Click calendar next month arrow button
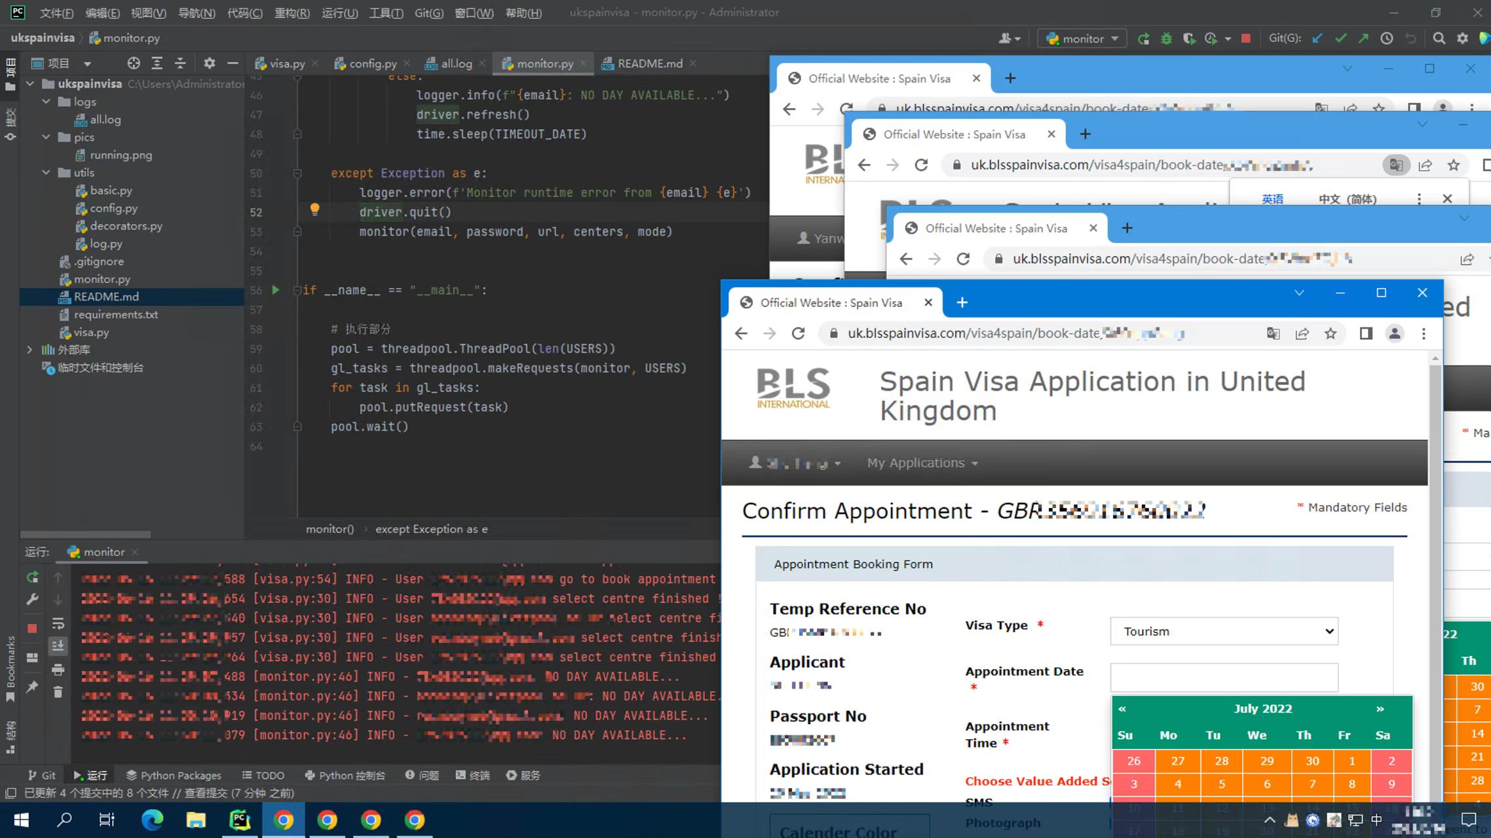The height and width of the screenshot is (838, 1491). (x=1382, y=709)
